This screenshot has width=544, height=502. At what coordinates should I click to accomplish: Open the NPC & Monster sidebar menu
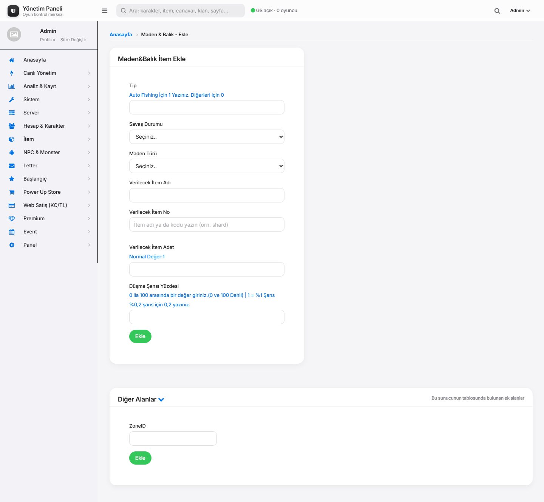pos(49,153)
